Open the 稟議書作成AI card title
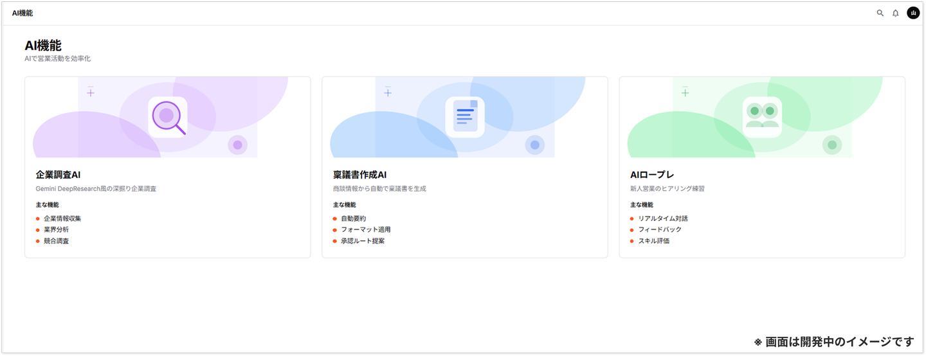 pos(359,175)
